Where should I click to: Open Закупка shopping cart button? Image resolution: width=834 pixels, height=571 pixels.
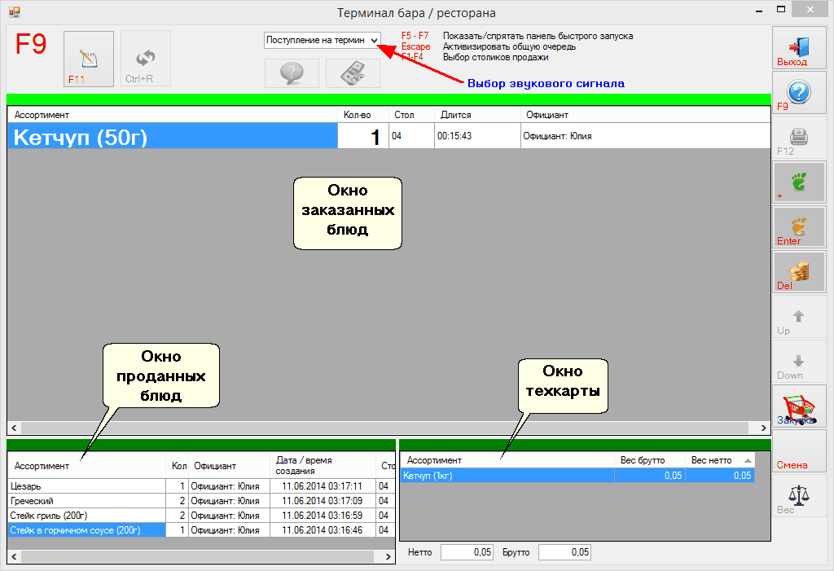click(799, 406)
